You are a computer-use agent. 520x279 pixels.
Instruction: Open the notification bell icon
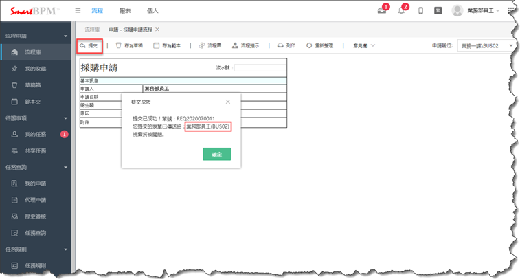coord(401,10)
